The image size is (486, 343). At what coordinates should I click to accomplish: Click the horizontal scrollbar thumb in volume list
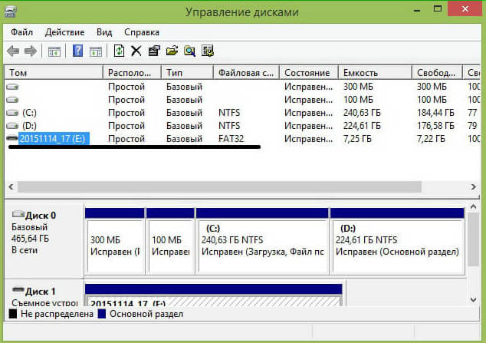tap(220, 187)
